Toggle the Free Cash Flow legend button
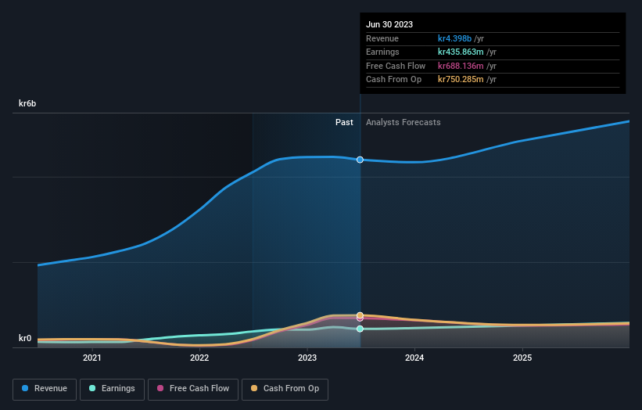Screen dimensions: 642x410 [x=193, y=389]
